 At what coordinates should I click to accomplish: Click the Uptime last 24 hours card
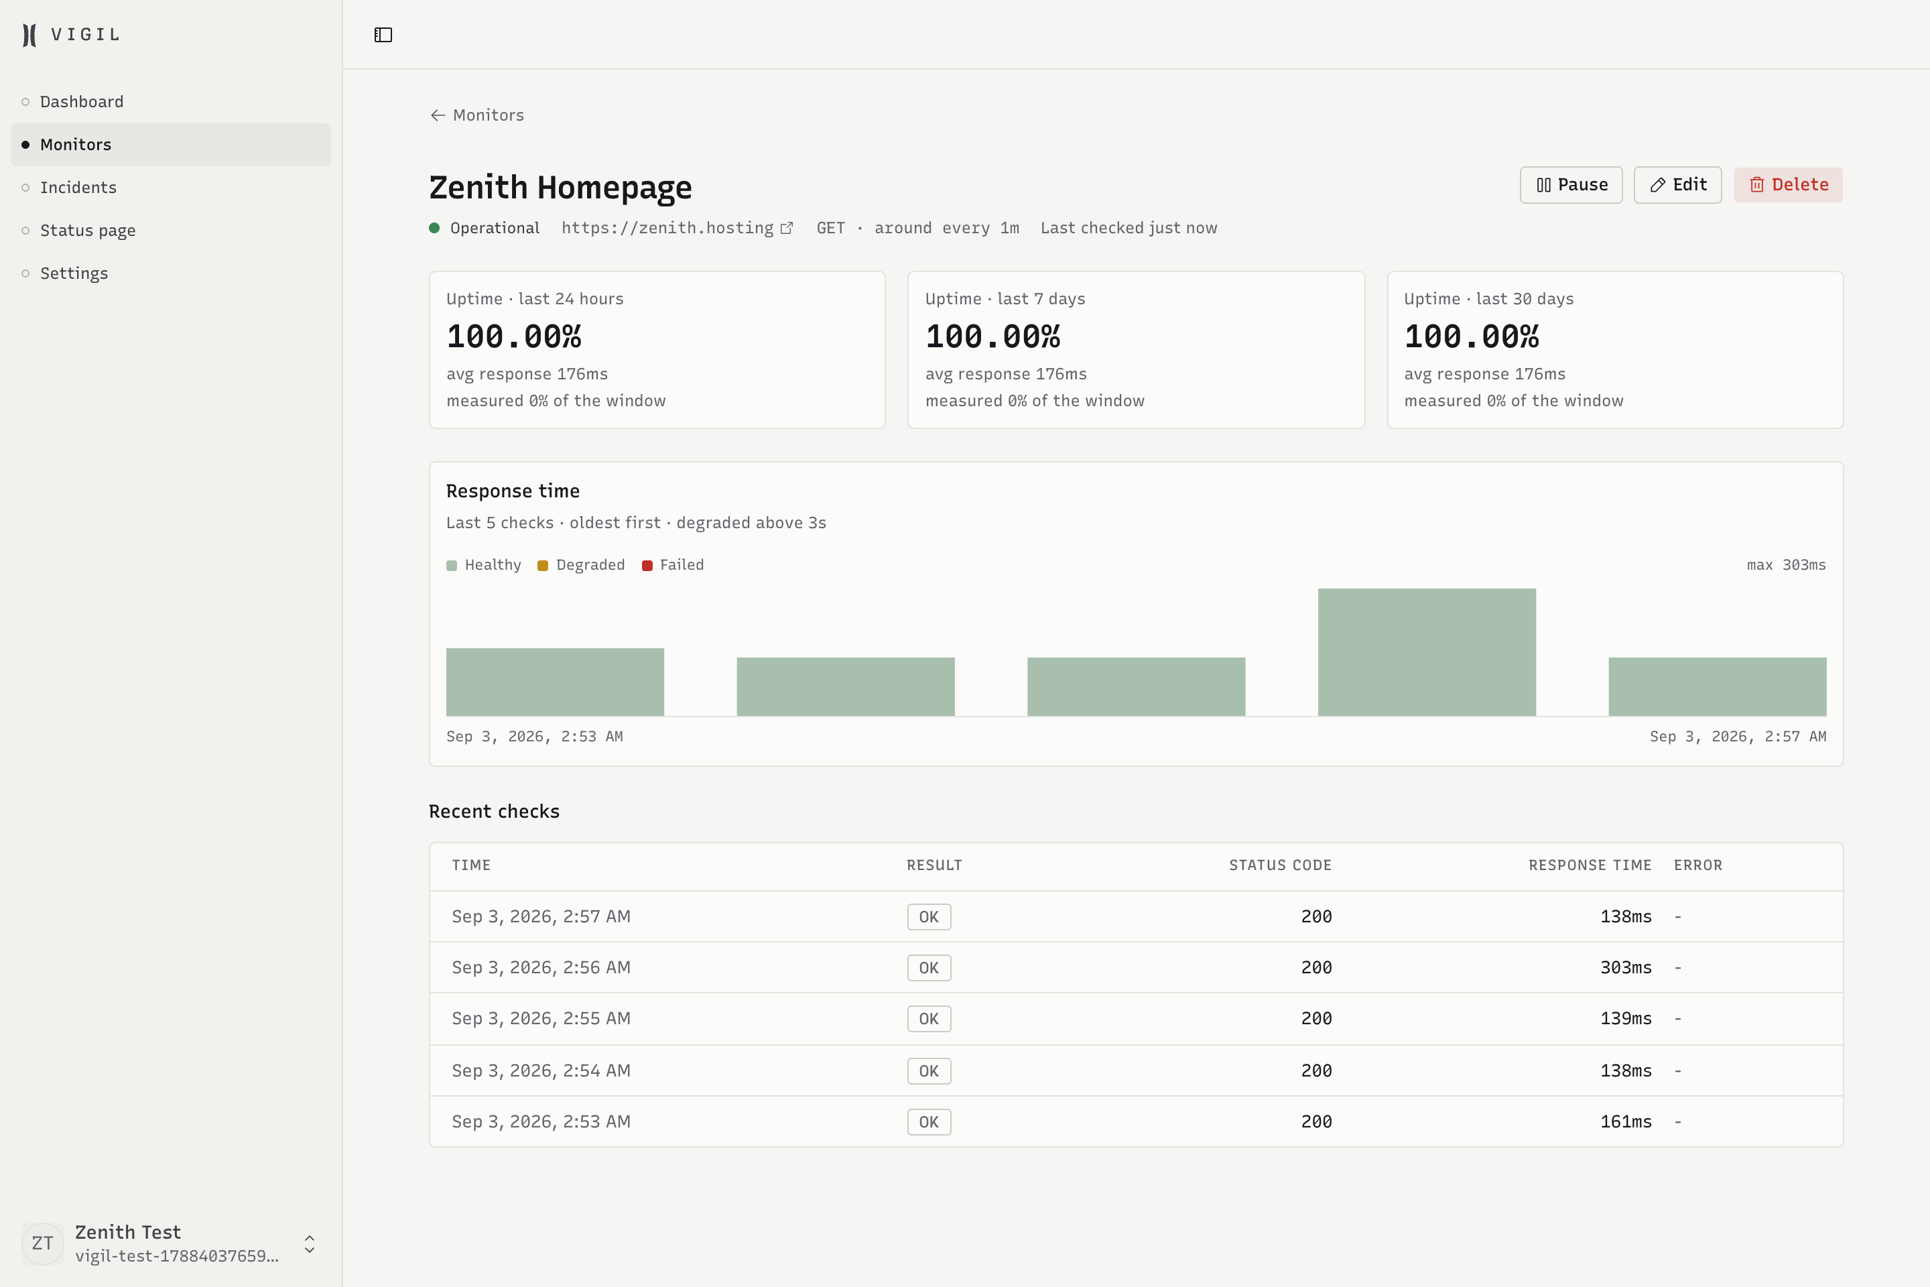click(657, 350)
